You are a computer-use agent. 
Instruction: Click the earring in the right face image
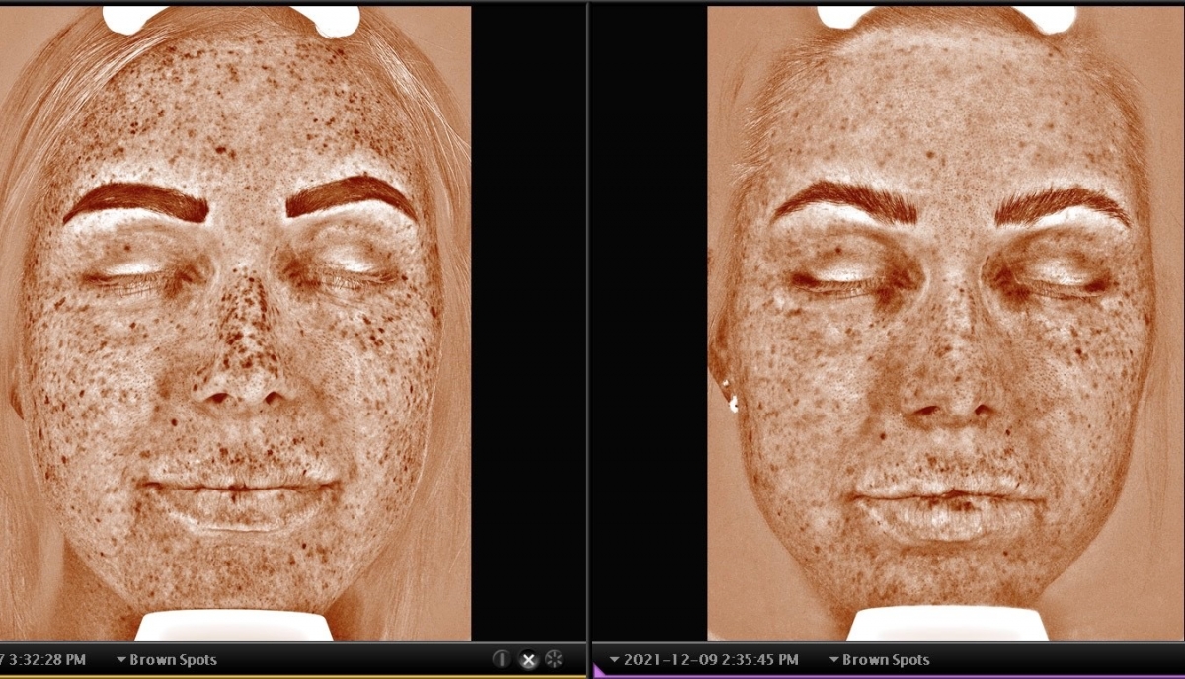(732, 401)
